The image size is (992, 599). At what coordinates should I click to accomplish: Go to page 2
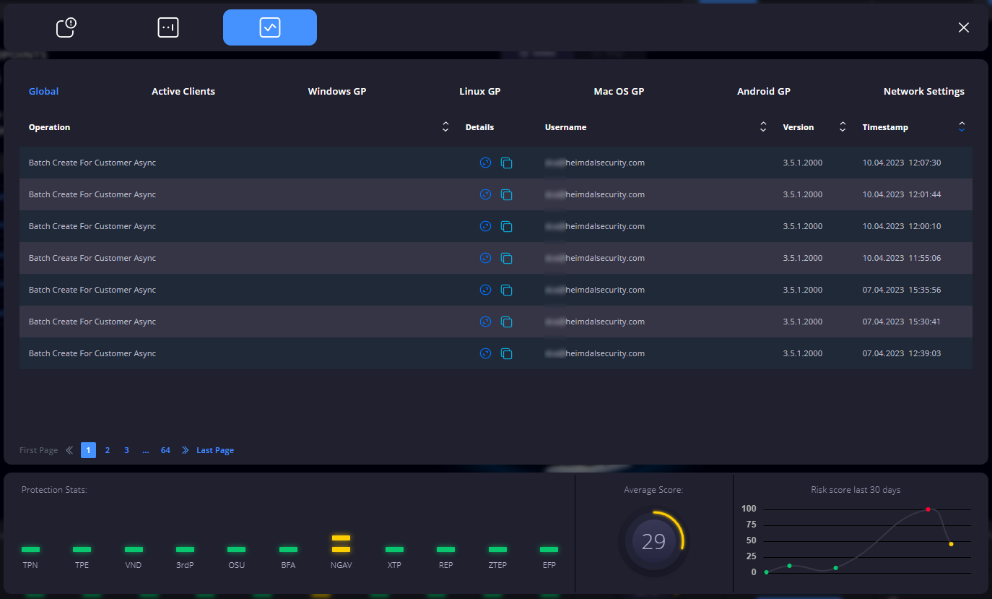tap(108, 450)
